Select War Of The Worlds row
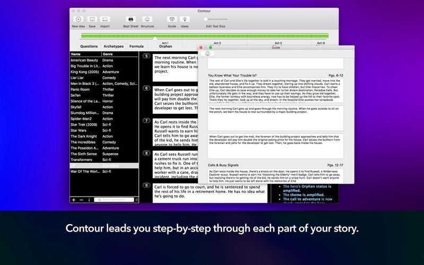Screen dimensions: 424x265 click(104, 171)
